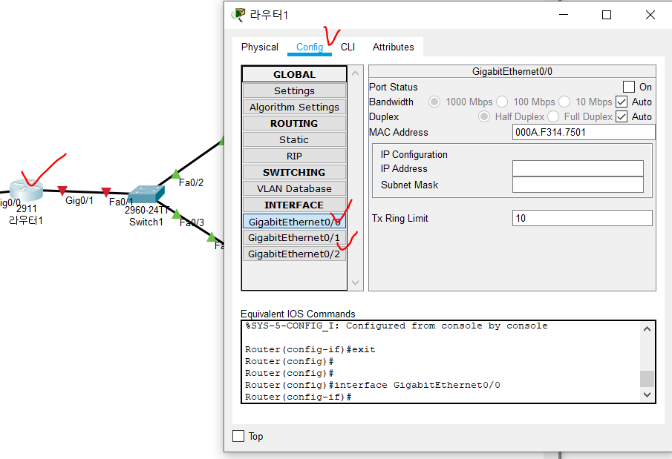Toggle Duplex Auto checkbox
This screenshot has width=672, height=459.
[x=622, y=116]
